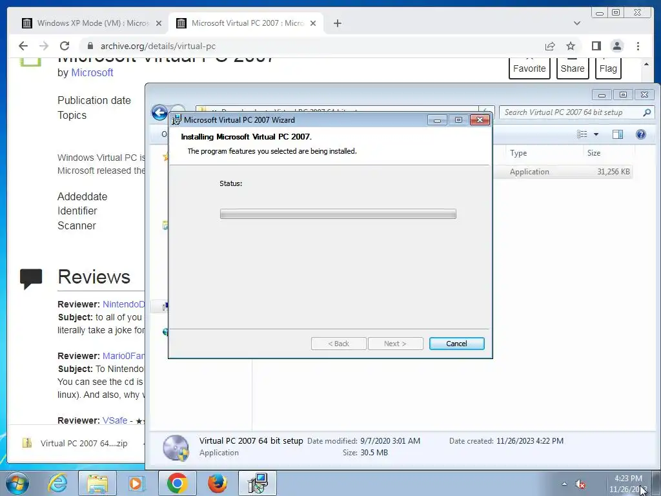Expand Explorer view options dropdown arrow
The width and height of the screenshot is (661, 496).
tap(596, 134)
